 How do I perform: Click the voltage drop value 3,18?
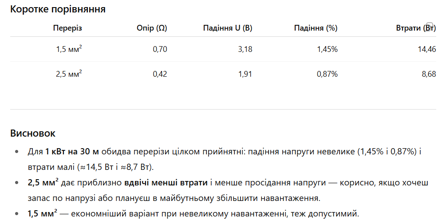245,49
